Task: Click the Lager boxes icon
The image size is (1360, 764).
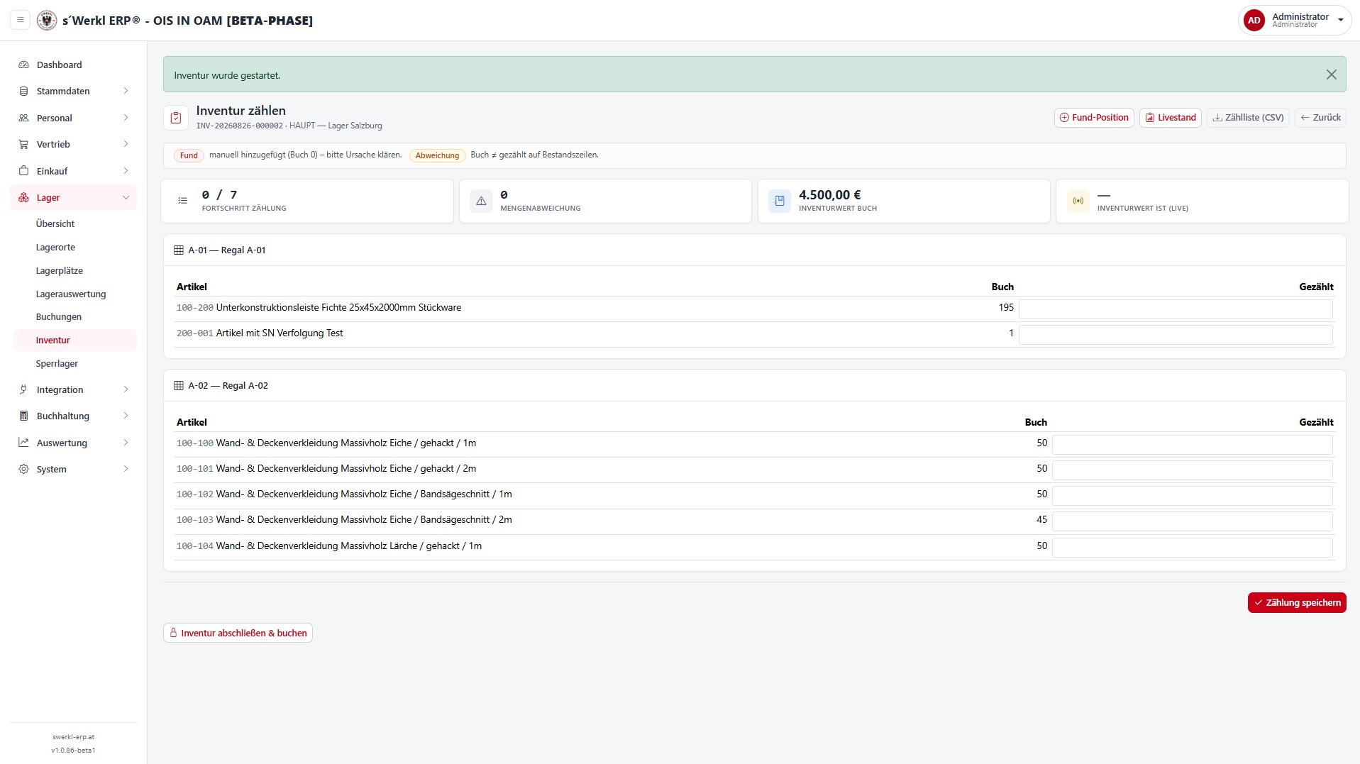Action: tap(23, 197)
